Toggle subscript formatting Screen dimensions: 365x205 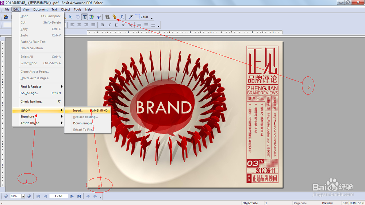pos(130,25)
